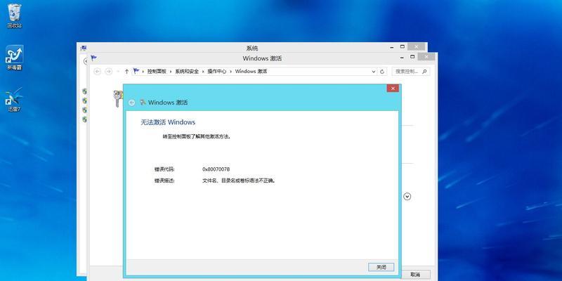Click the 错误代码 label

point(164,169)
